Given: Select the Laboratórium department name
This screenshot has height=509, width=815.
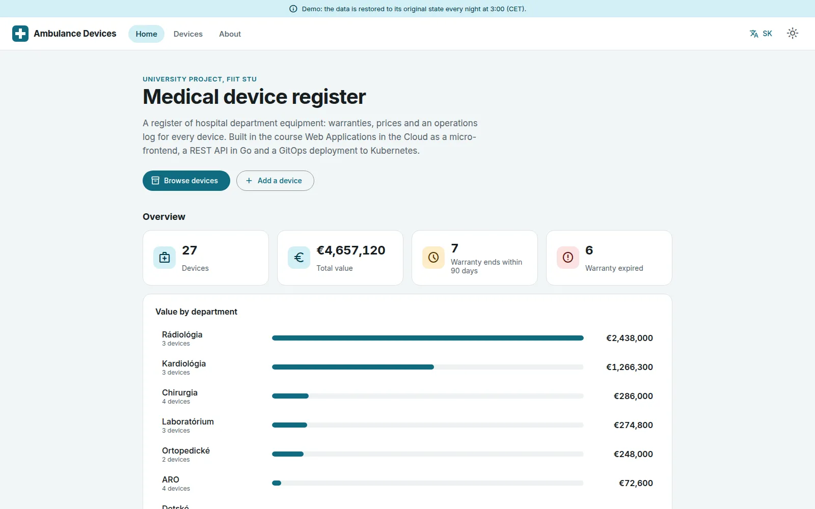Looking at the screenshot, I should 188,421.
